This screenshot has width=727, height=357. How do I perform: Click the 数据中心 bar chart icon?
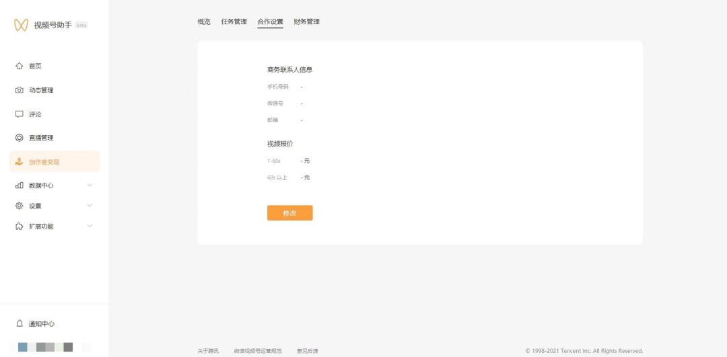pos(19,185)
